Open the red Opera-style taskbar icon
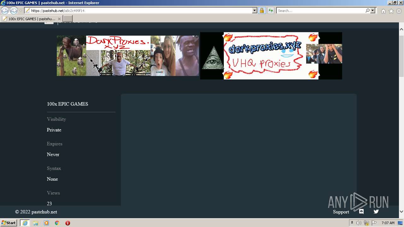The width and height of the screenshot is (404, 227). 68,223
